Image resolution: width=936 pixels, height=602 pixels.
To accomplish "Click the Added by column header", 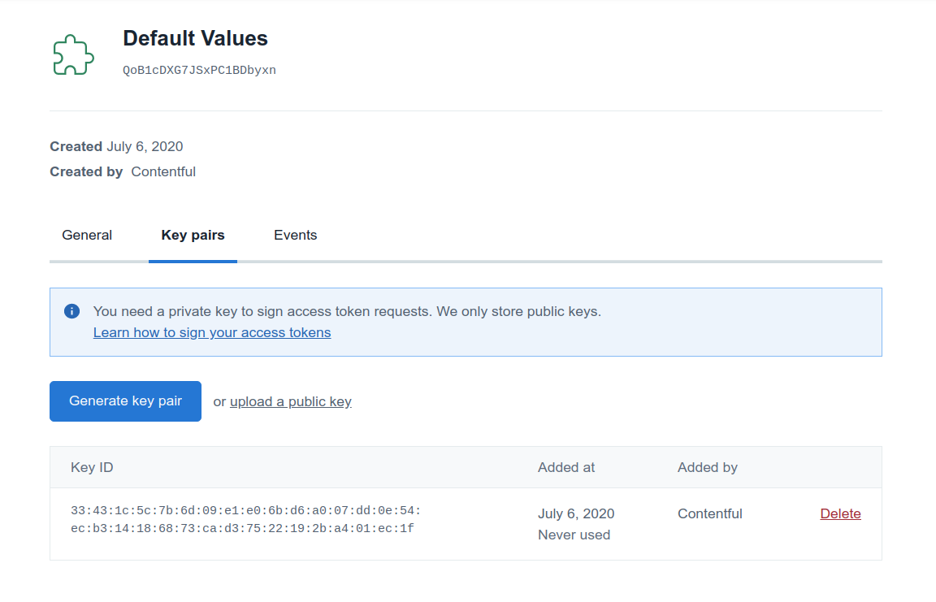I will tap(707, 467).
